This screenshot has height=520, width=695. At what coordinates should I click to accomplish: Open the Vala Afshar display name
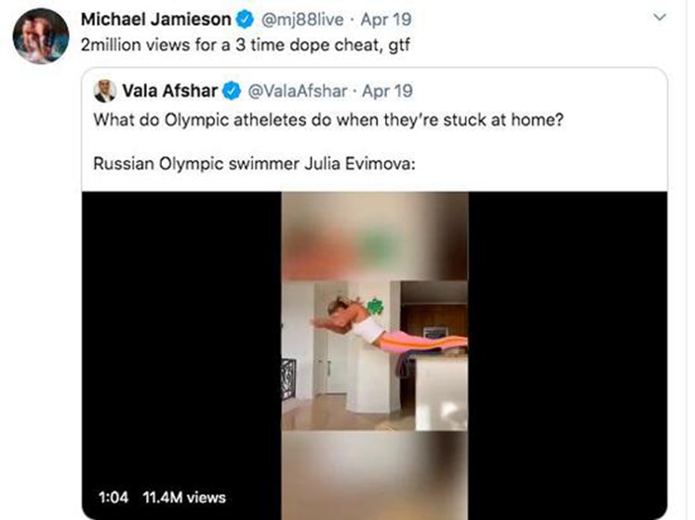coord(170,91)
